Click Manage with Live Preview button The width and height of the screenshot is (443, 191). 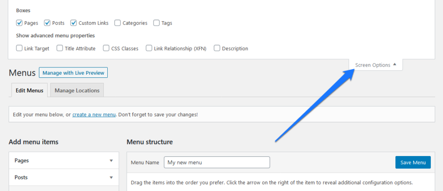(73, 73)
